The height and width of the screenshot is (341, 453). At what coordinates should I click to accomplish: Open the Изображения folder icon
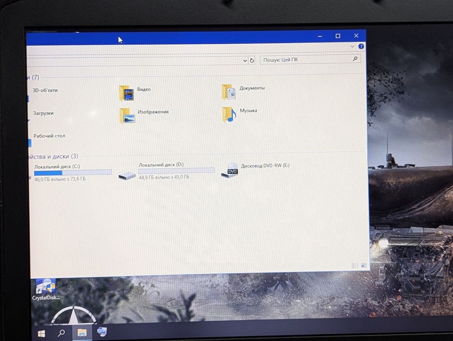[127, 116]
